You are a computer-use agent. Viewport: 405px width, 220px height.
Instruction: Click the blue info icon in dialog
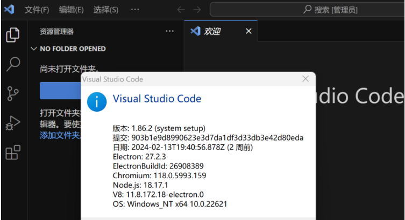pyautogui.click(x=97, y=102)
